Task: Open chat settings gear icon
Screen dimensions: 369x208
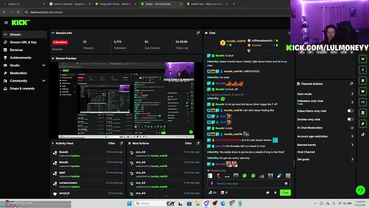Action: 275,193
